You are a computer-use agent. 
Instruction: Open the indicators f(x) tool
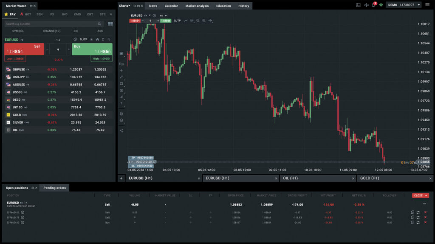click(121, 64)
